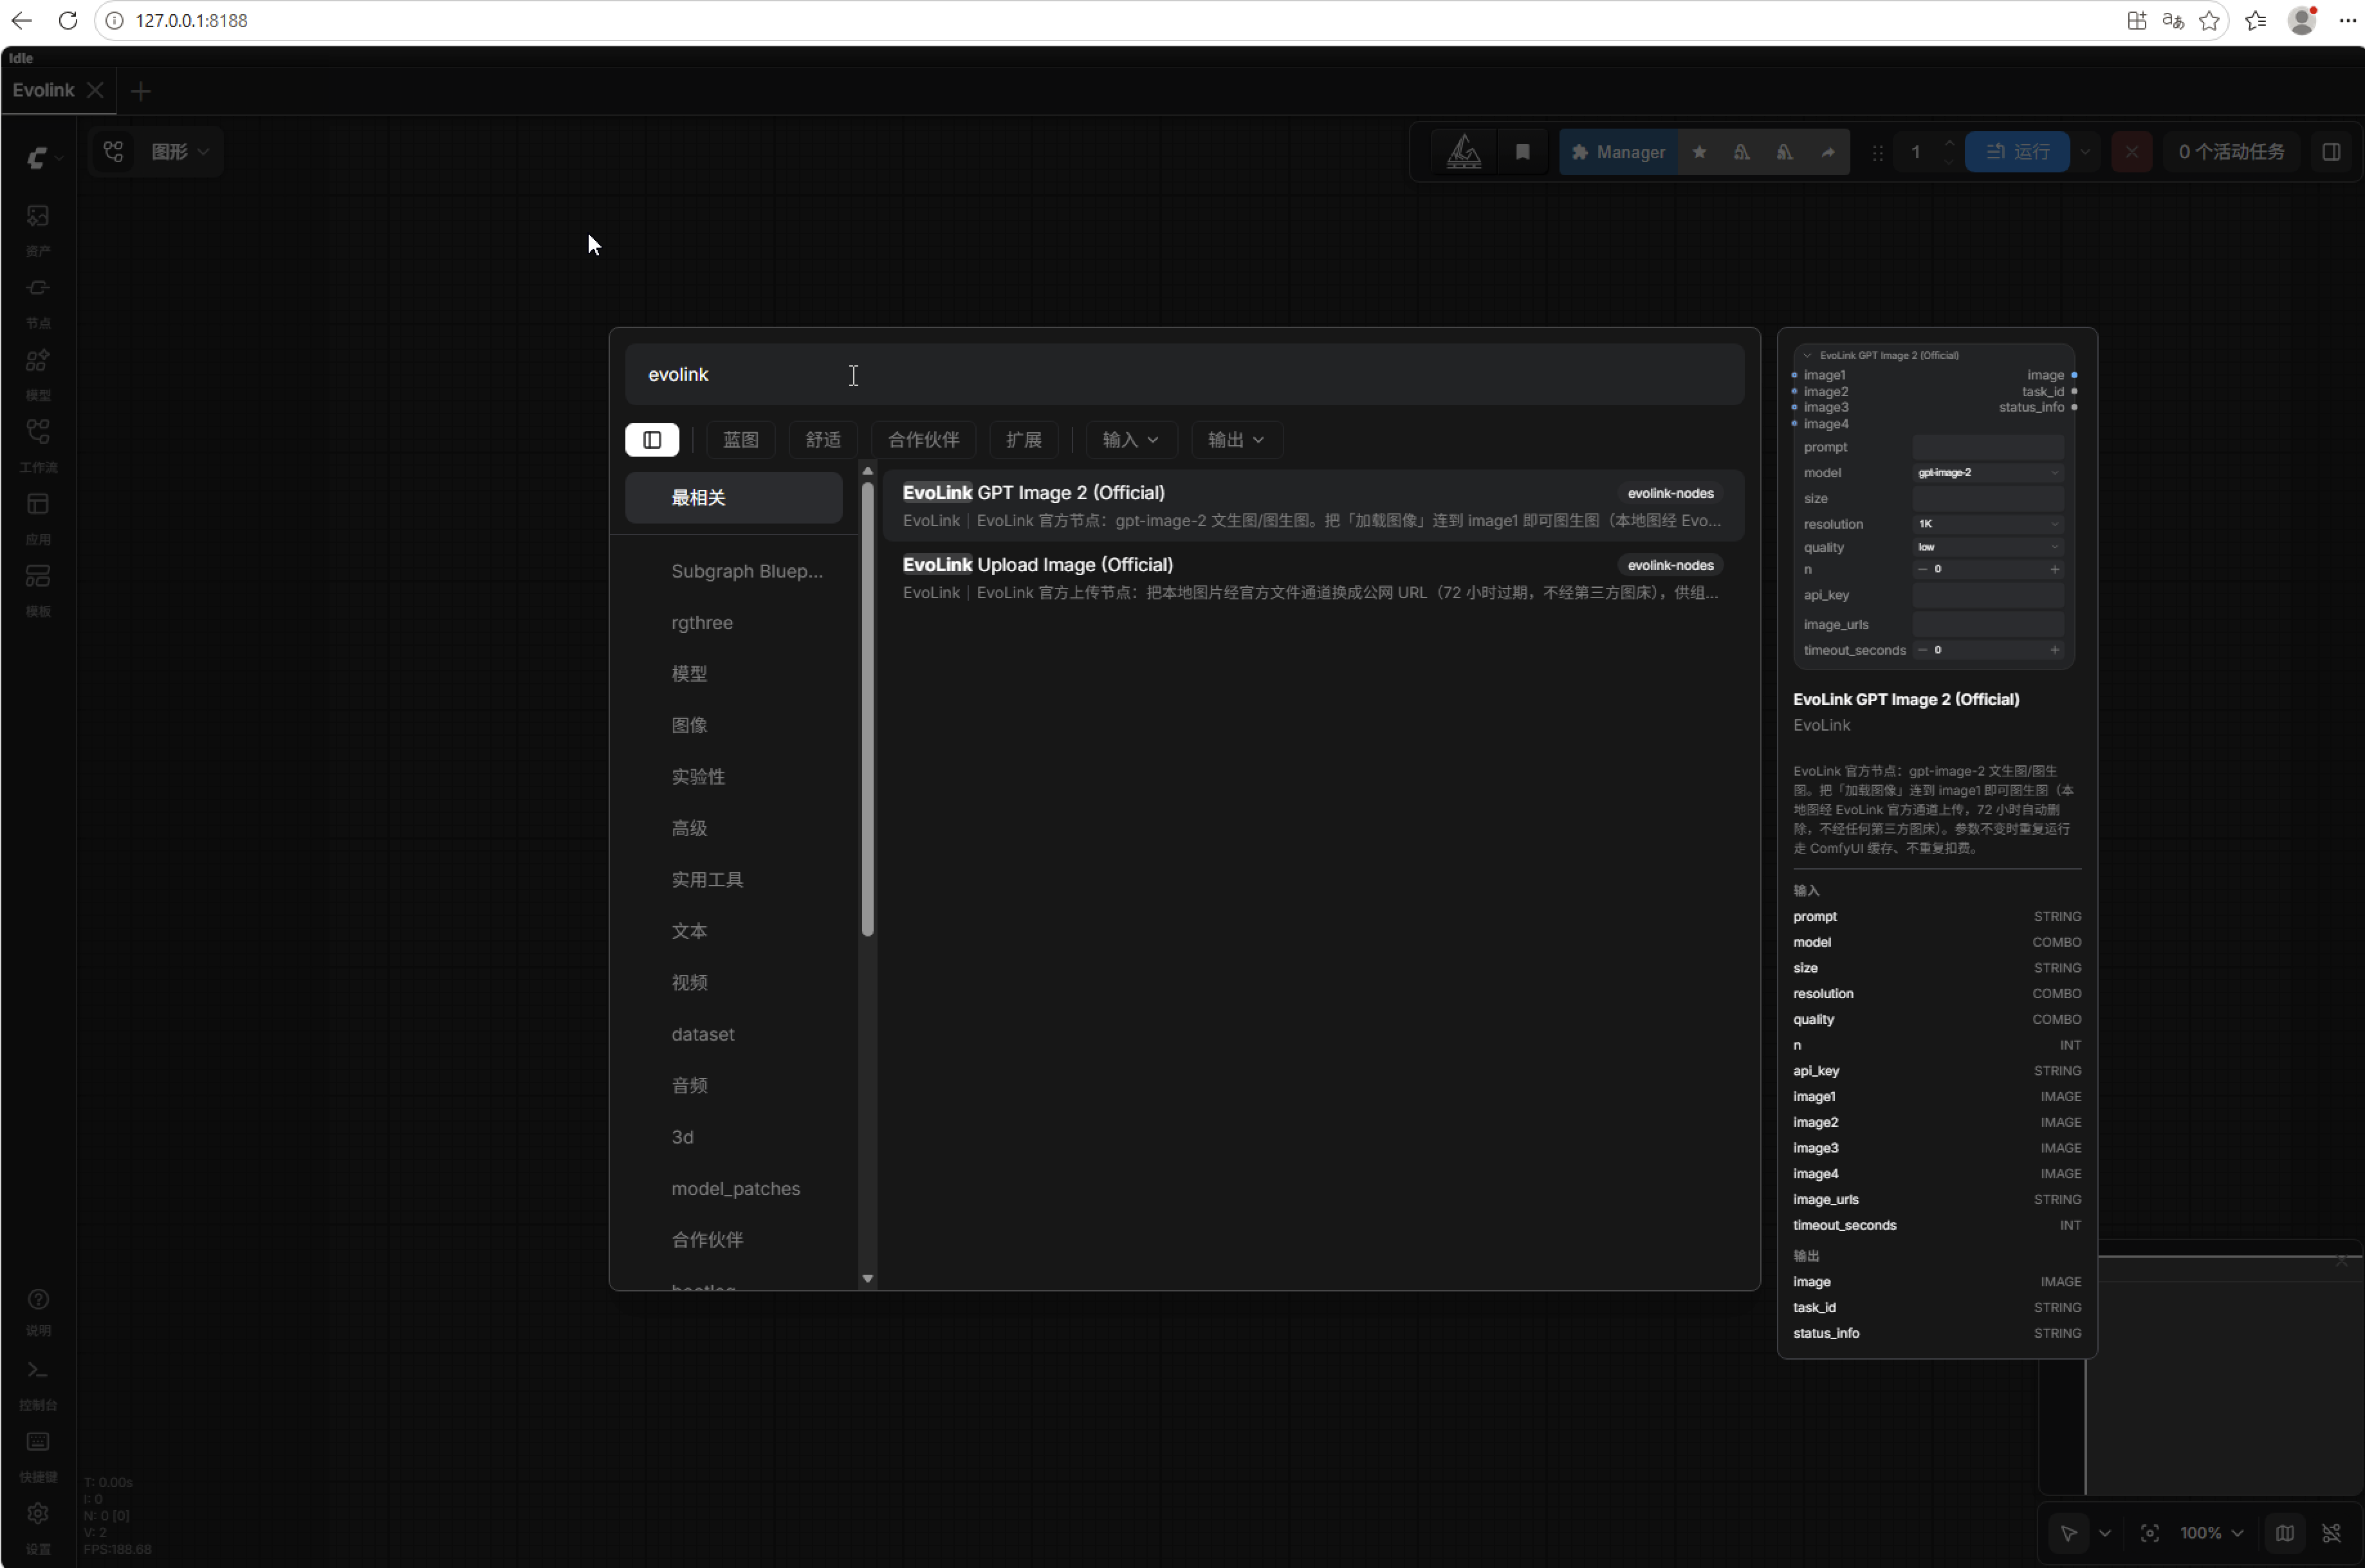Close the Evolink workflow tab

95,90
